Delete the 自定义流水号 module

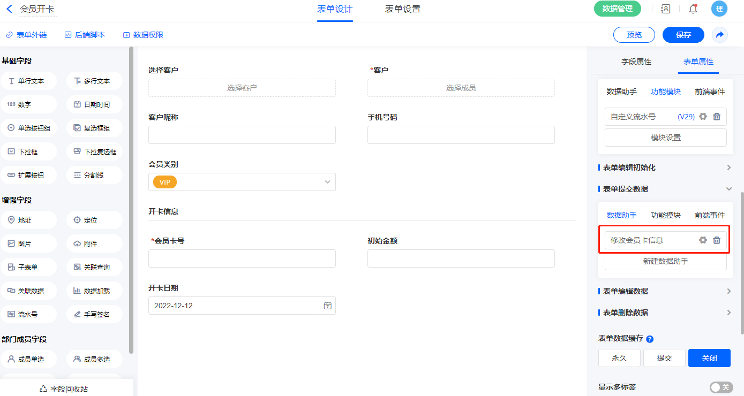(717, 117)
